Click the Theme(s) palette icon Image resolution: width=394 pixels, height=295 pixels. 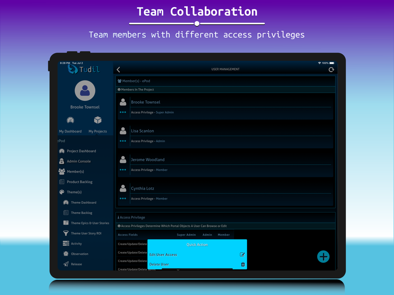coord(62,192)
